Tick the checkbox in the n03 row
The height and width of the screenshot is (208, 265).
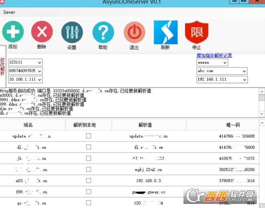point(88,180)
